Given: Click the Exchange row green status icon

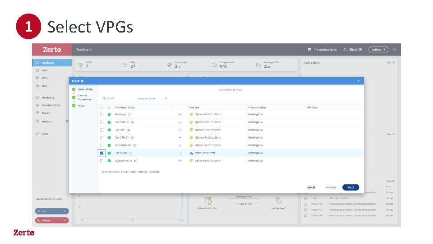Looking at the screenshot, I should pyautogui.click(x=109, y=114).
